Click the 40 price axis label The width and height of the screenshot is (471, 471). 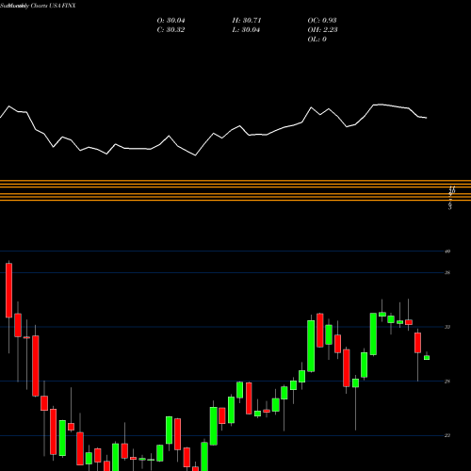447,252
